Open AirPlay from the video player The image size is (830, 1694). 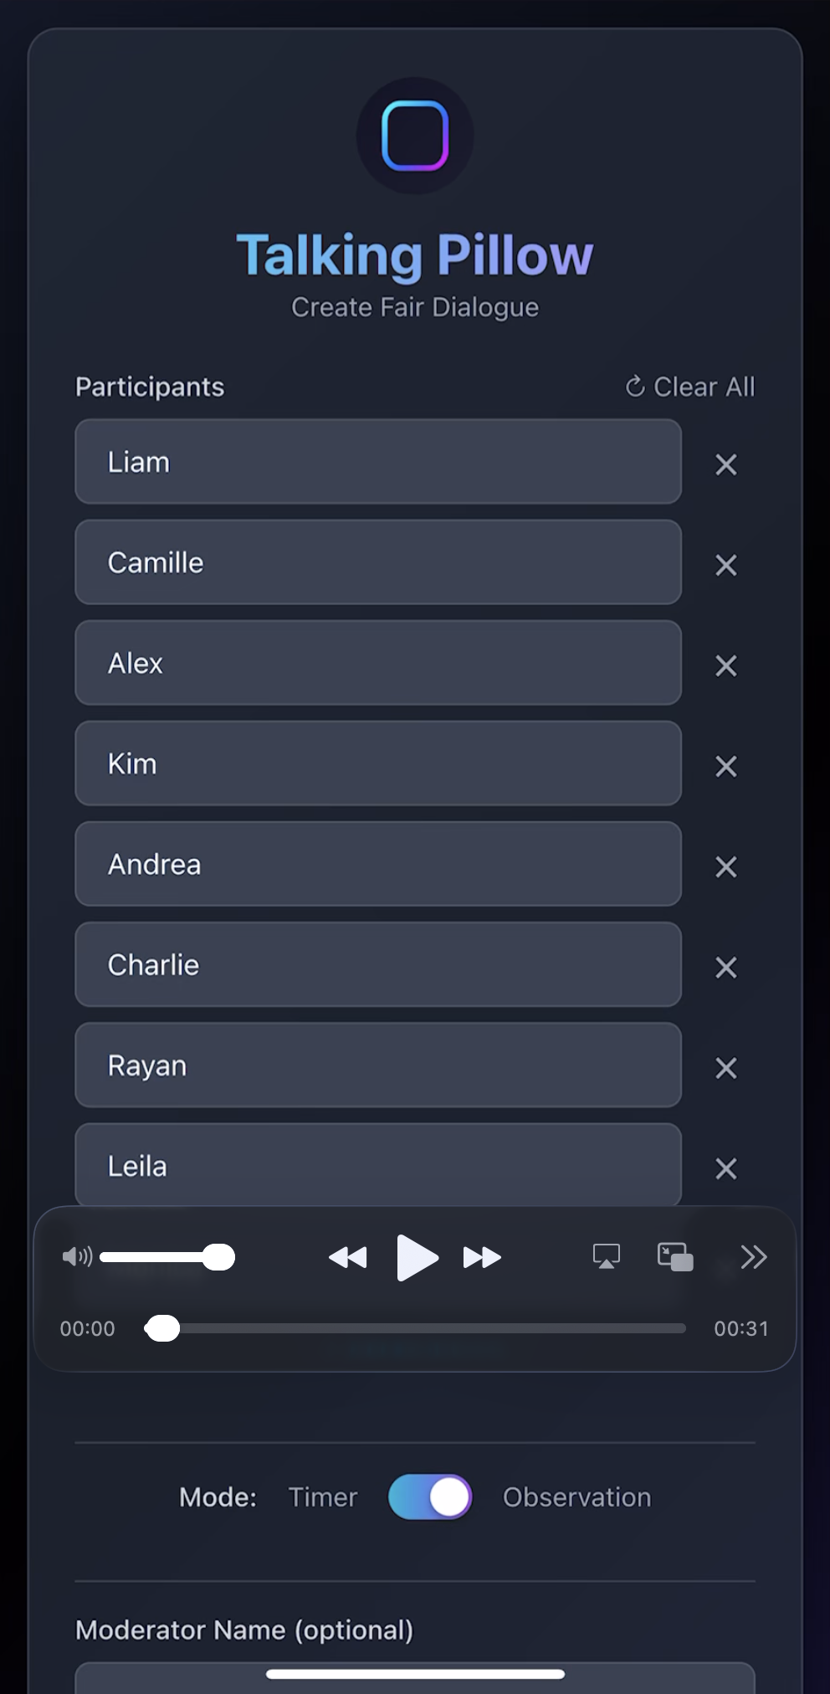tap(605, 1256)
